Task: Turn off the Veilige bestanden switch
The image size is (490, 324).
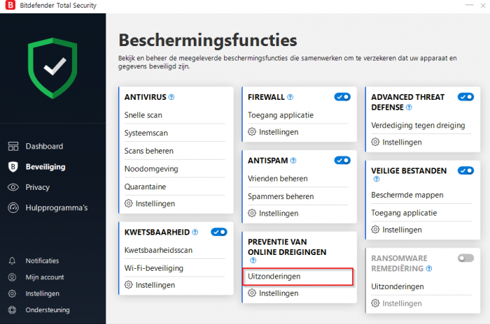Action: (x=466, y=170)
